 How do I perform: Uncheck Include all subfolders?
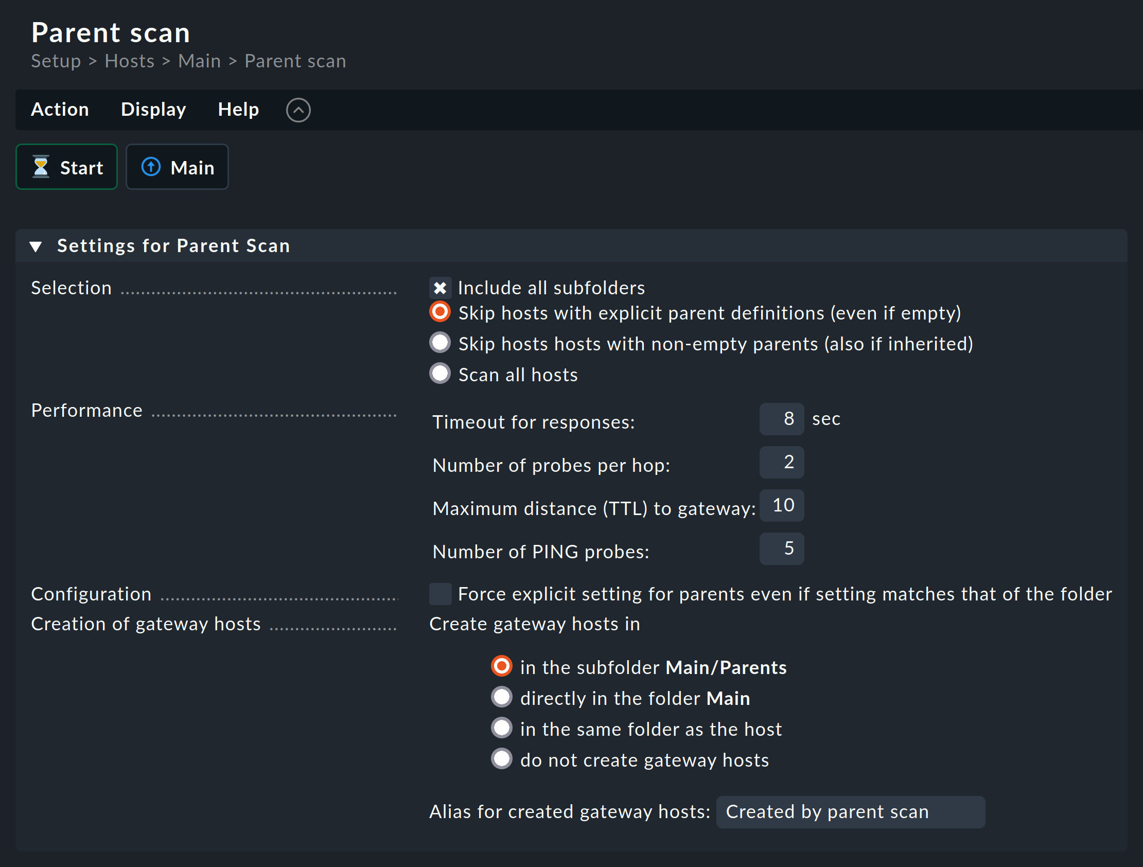pyautogui.click(x=440, y=288)
